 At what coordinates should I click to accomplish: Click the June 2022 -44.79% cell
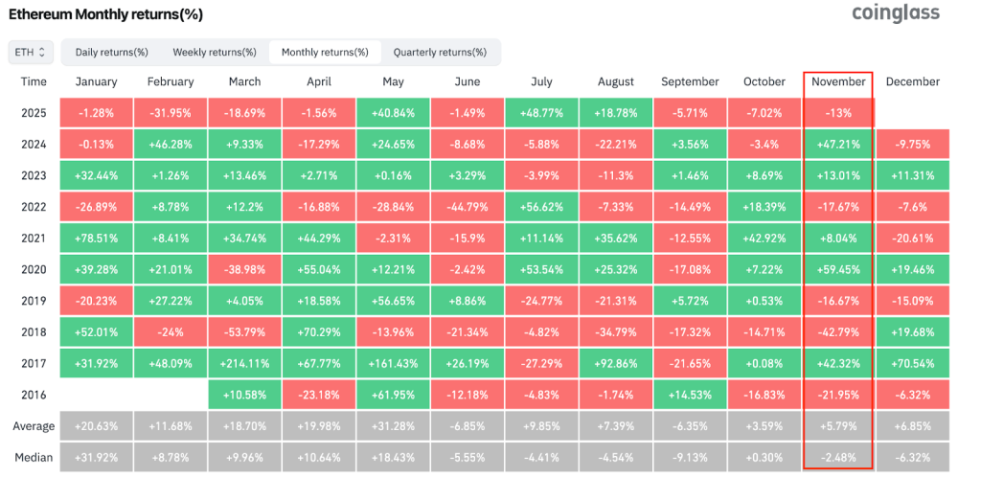point(468,207)
